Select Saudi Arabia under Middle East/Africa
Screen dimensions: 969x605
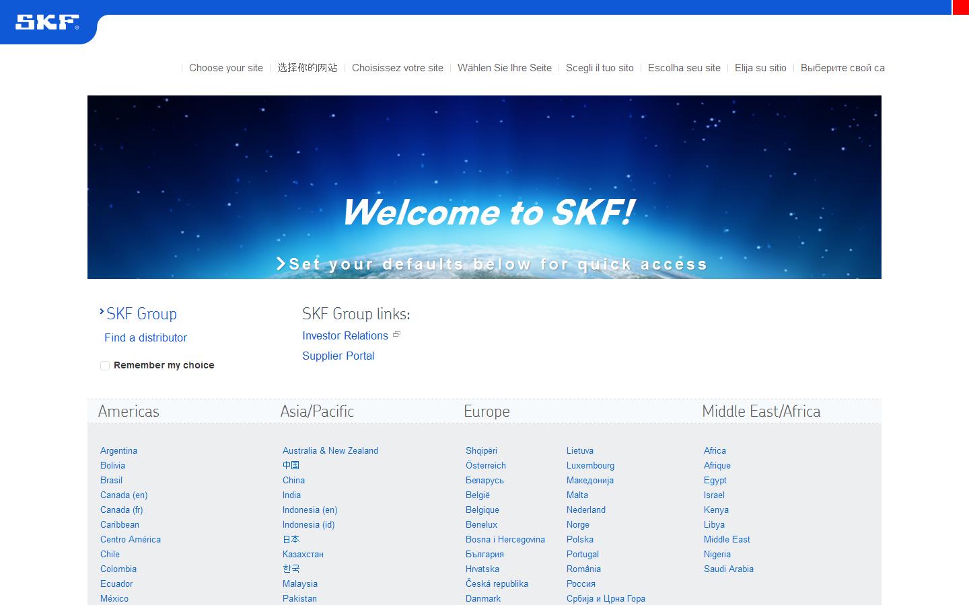(728, 569)
